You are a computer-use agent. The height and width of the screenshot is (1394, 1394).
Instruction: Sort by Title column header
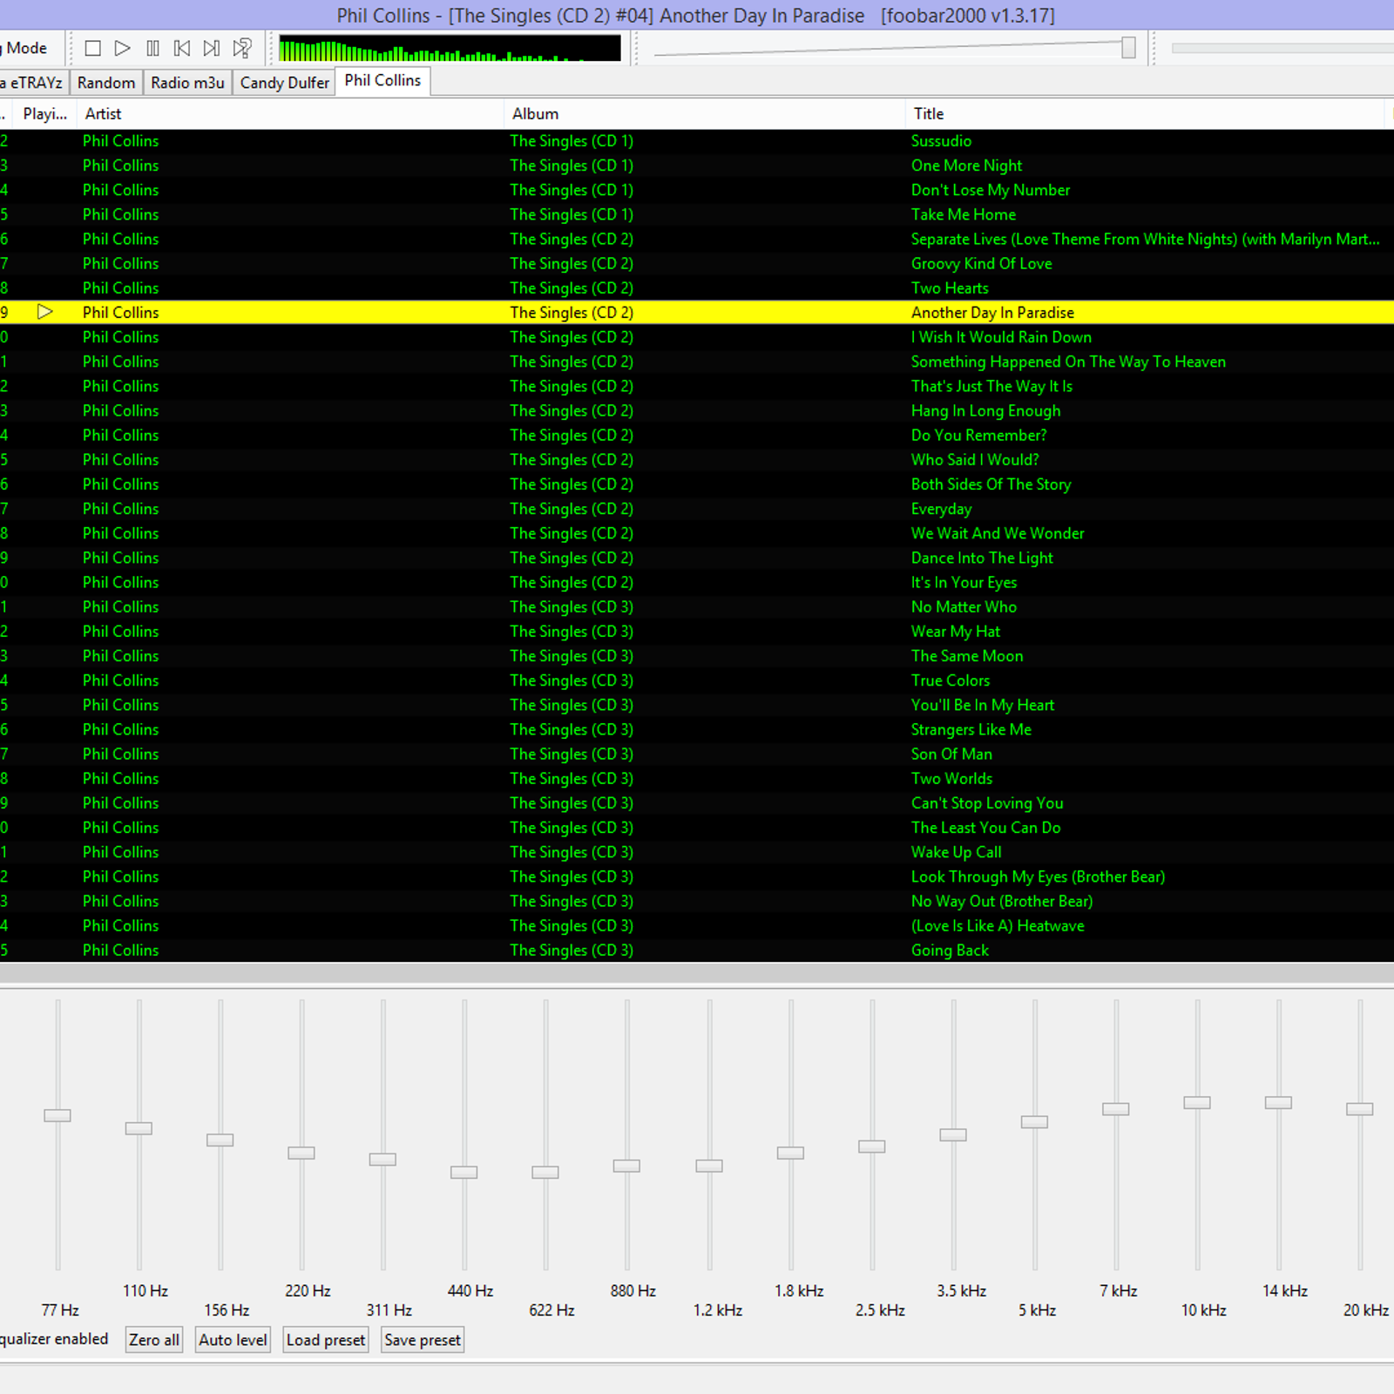(x=1145, y=114)
